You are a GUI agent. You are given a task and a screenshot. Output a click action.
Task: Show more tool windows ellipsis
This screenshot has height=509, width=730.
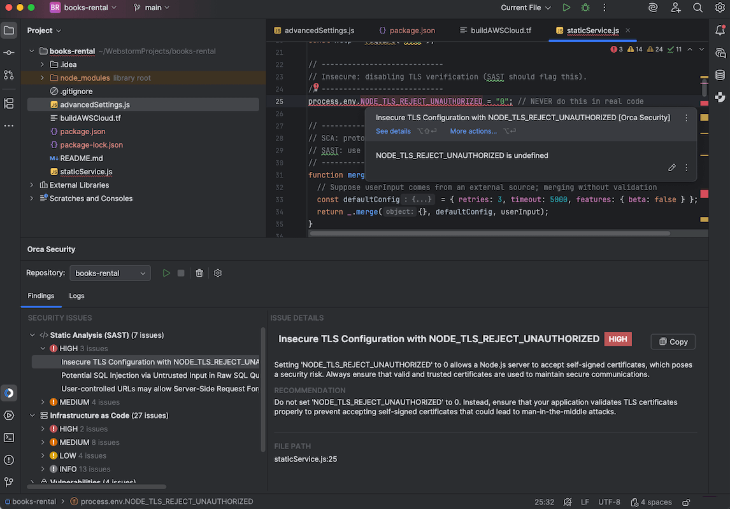pyautogui.click(x=9, y=125)
